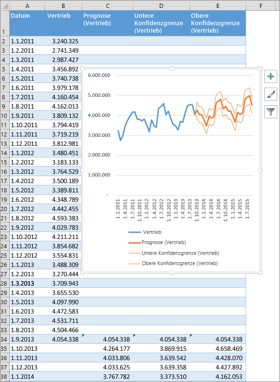This screenshot has width=280, height=382.
Task: Open the Chart Styles brush button
Action: coord(271,94)
